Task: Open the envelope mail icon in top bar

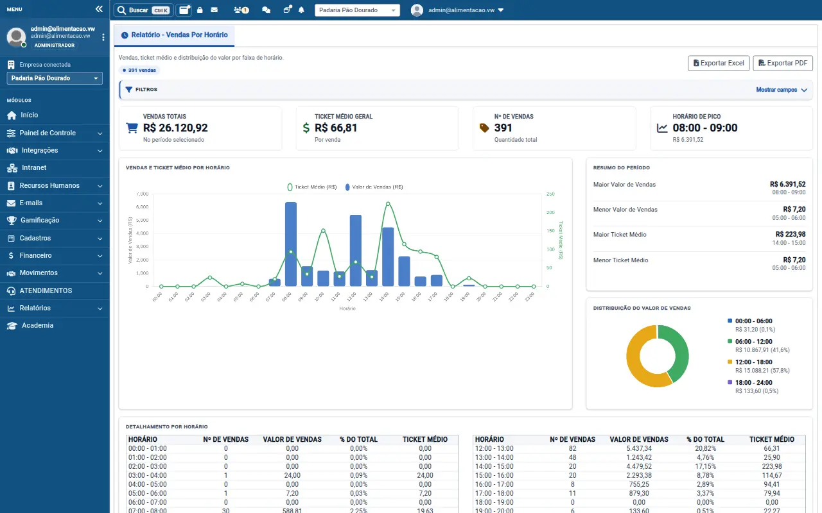Action: click(x=214, y=10)
